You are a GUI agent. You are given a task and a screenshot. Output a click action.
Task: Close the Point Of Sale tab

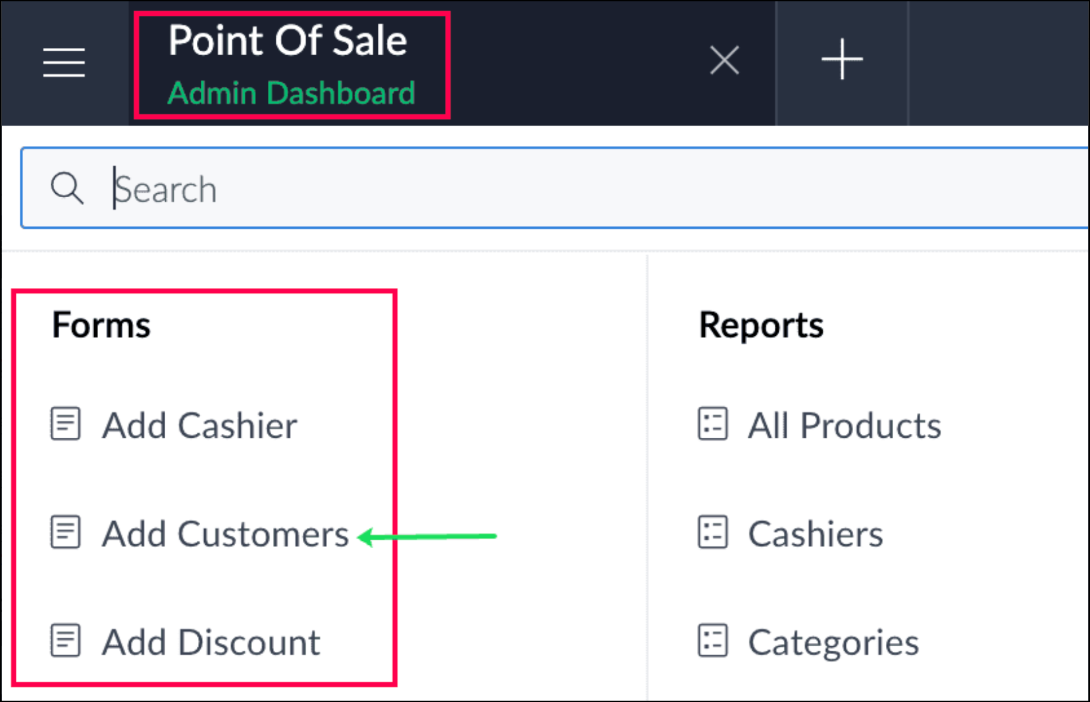[x=725, y=60]
